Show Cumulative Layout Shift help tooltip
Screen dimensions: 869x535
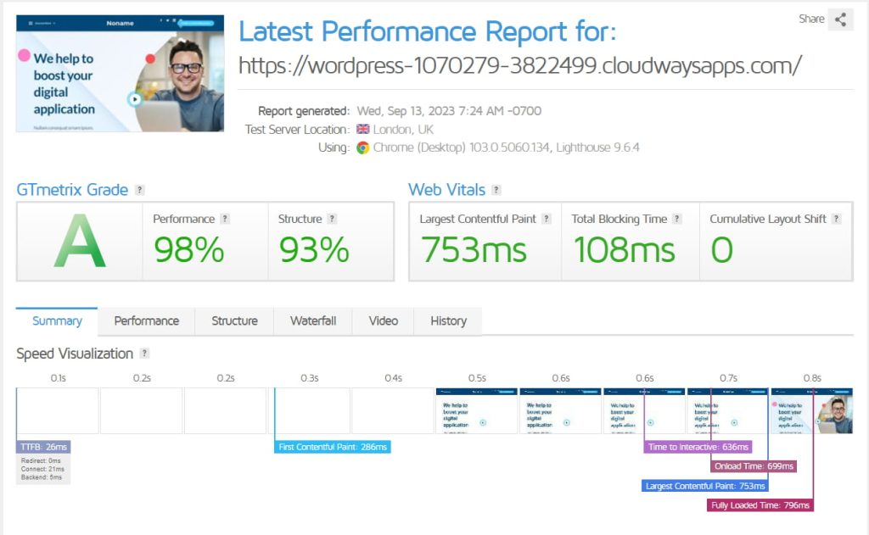(836, 219)
